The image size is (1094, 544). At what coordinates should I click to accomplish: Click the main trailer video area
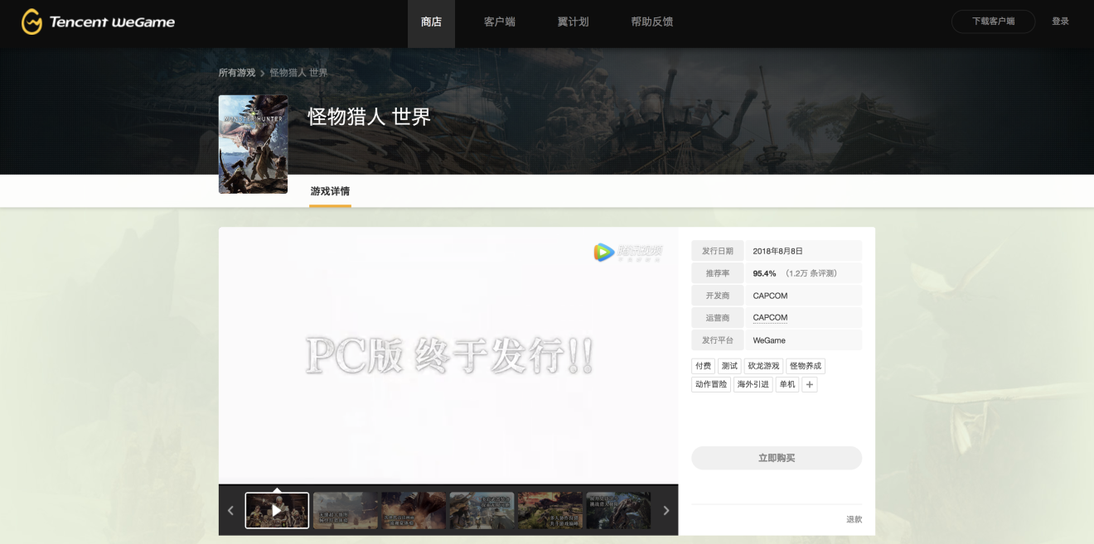pyautogui.click(x=448, y=355)
